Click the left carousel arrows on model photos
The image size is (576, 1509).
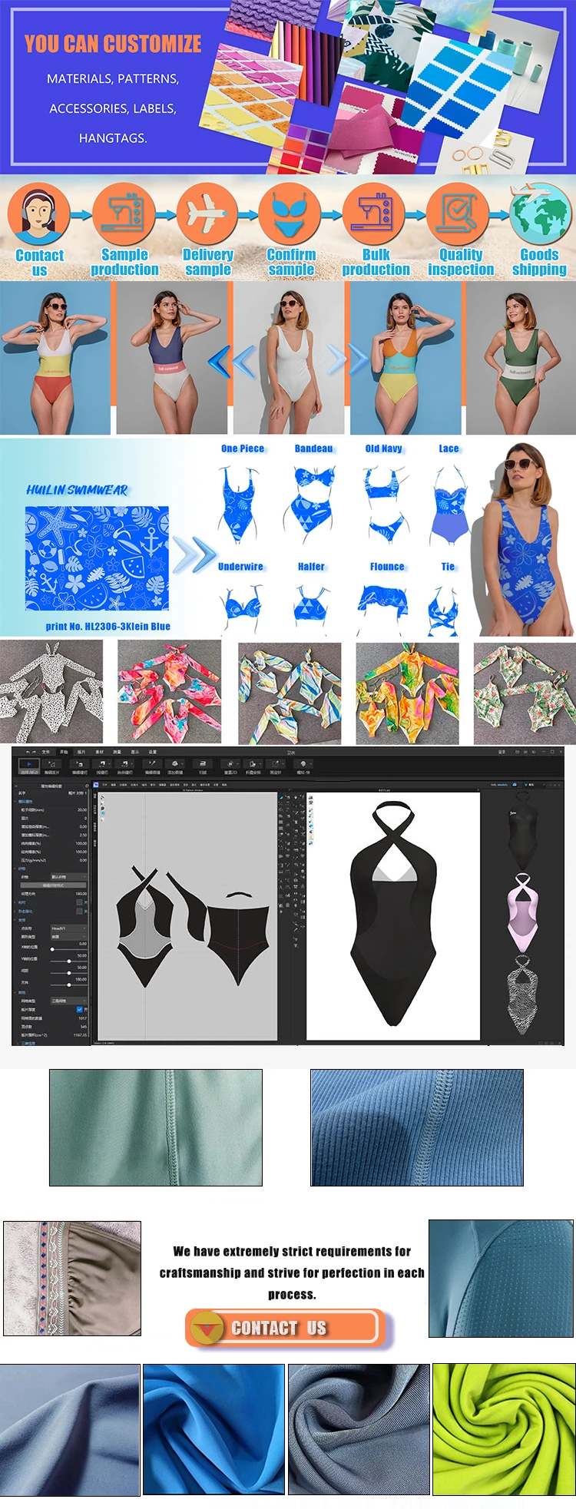point(231,359)
